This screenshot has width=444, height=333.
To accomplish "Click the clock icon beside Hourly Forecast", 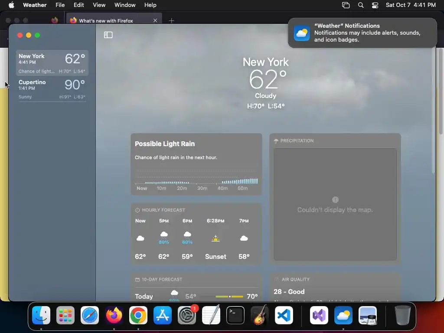I will tap(137, 210).
